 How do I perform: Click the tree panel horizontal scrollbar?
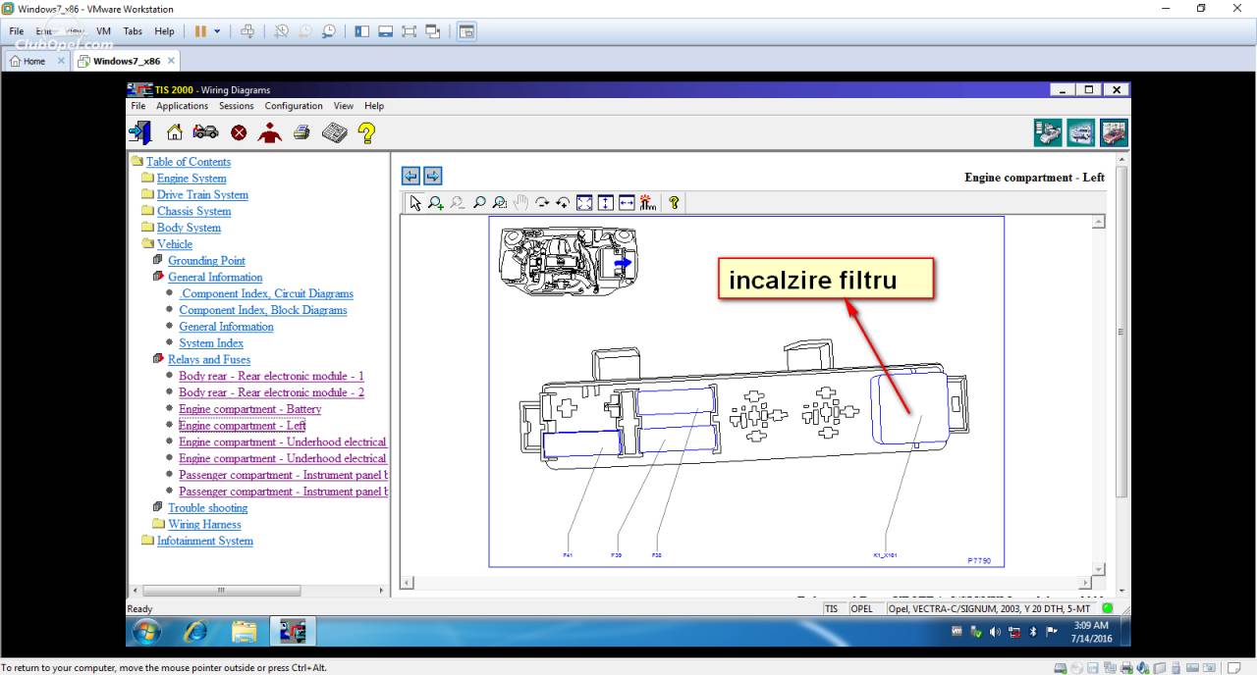[x=259, y=591]
